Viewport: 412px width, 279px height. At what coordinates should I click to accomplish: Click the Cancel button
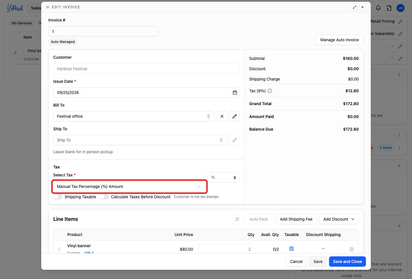click(296, 262)
